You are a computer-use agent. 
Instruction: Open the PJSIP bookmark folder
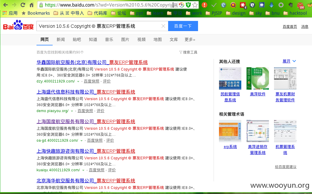click(x=214, y=13)
